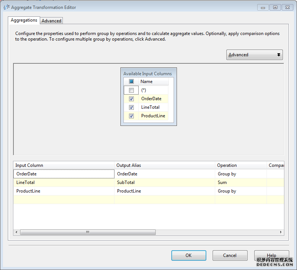Click the Aggregate Transformation Editor title icon
This screenshot has width=297, height=270.
6,7
